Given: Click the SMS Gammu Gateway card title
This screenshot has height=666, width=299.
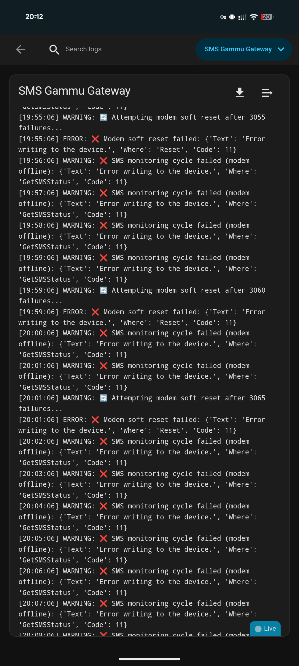Looking at the screenshot, I should click(74, 91).
